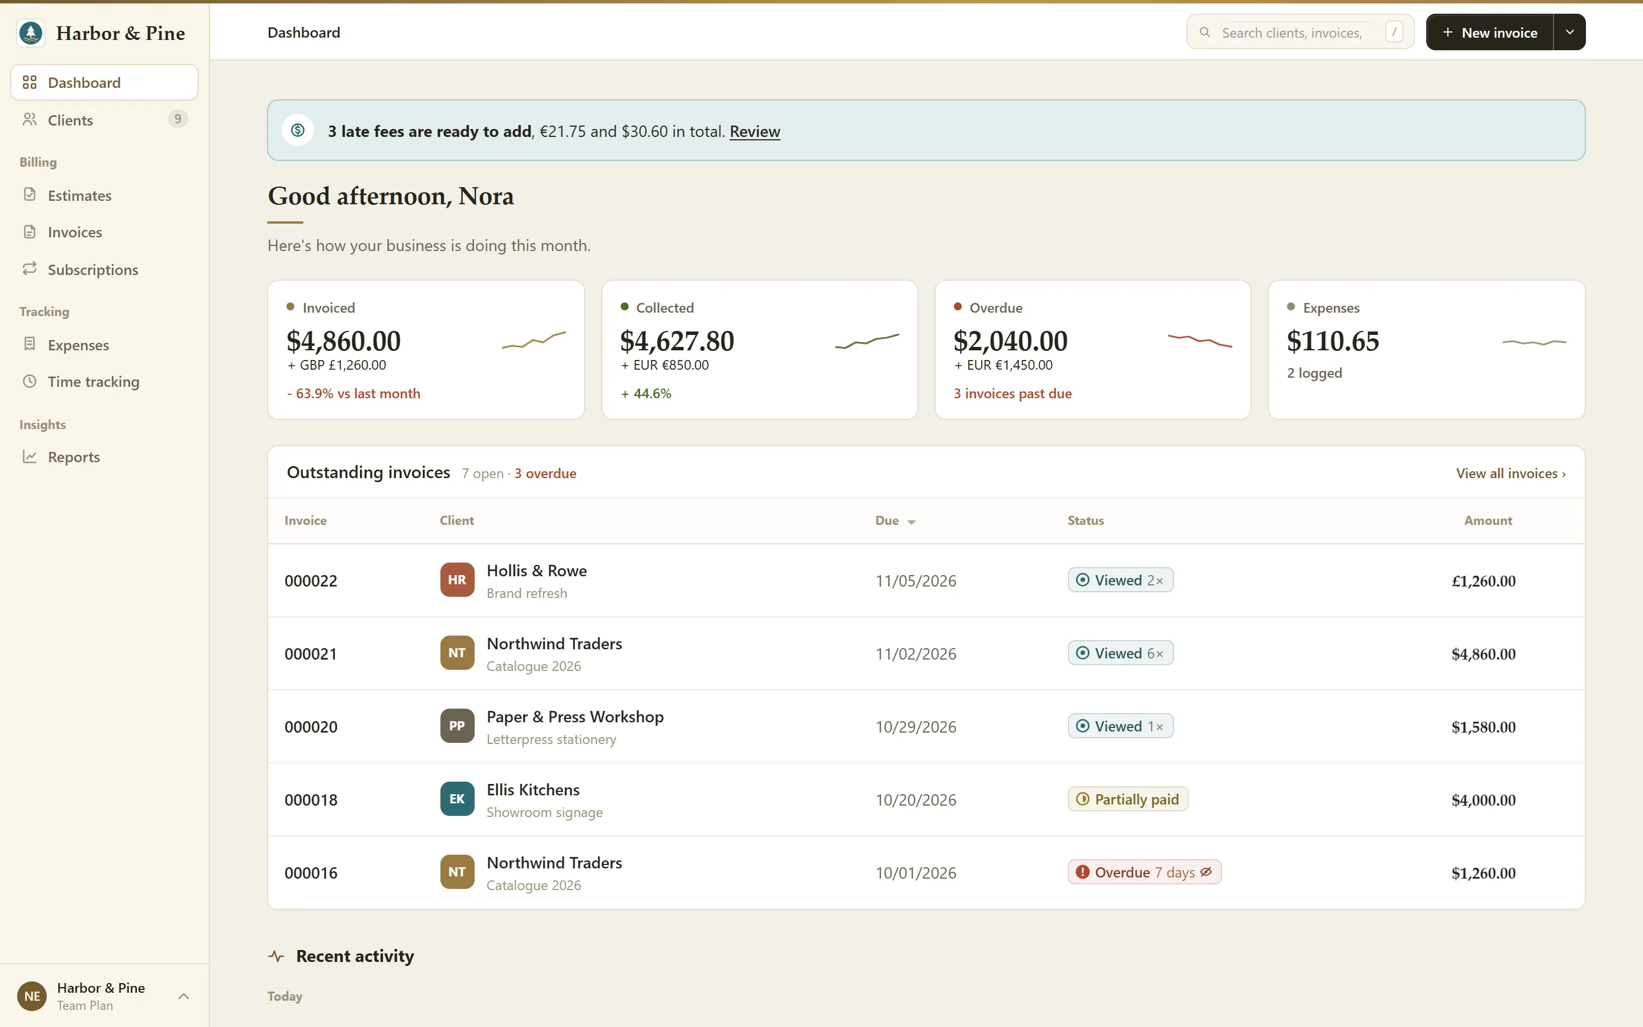Click due date 11/02/2026
The width and height of the screenshot is (1643, 1027).
(916, 654)
